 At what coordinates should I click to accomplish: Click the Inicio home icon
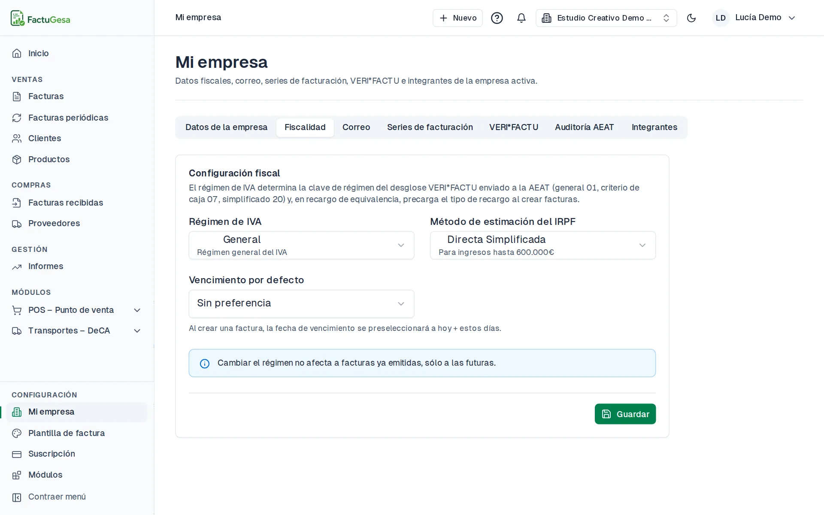pyautogui.click(x=17, y=53)
